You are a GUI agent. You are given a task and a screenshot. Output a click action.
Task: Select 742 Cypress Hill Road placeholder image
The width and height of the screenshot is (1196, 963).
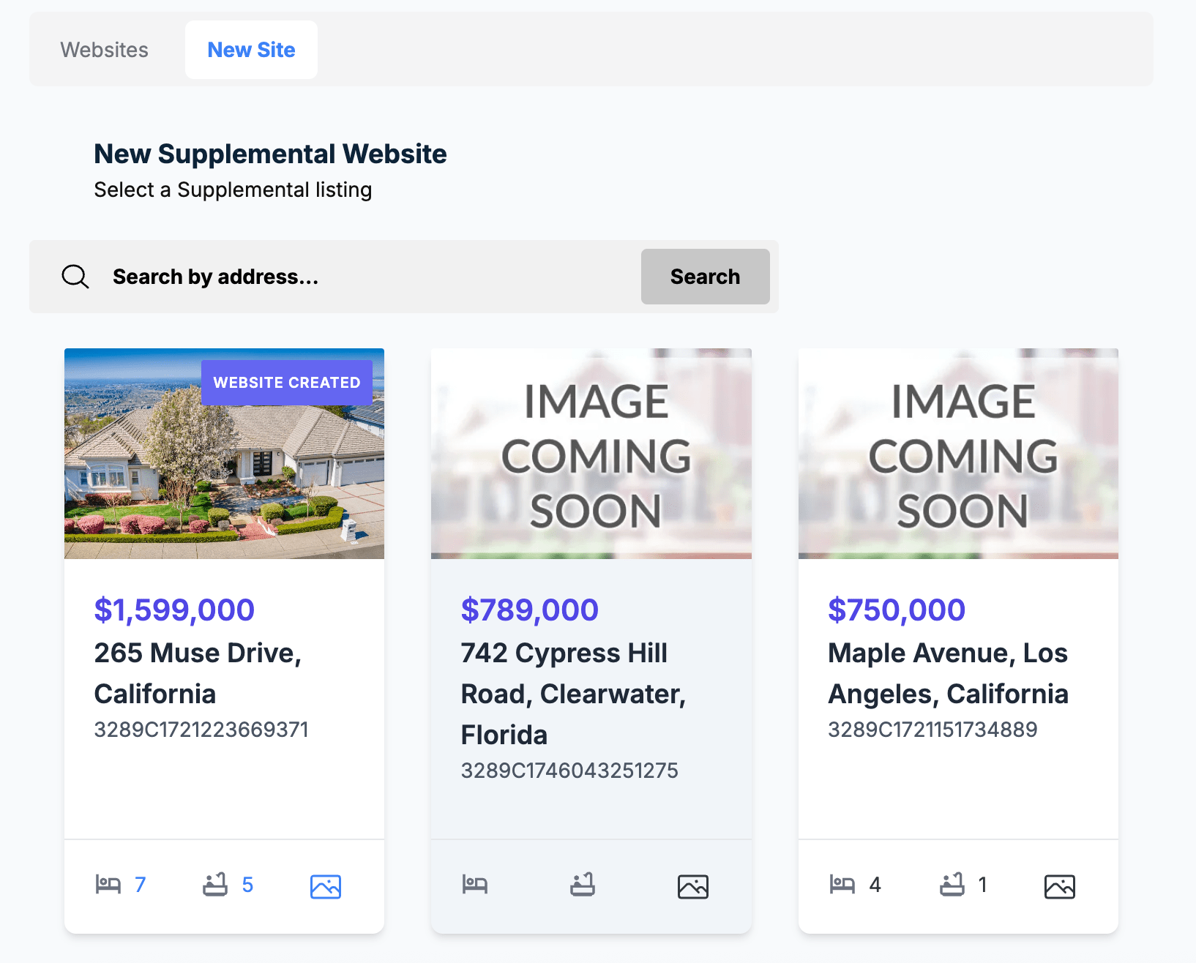[591, 454]
